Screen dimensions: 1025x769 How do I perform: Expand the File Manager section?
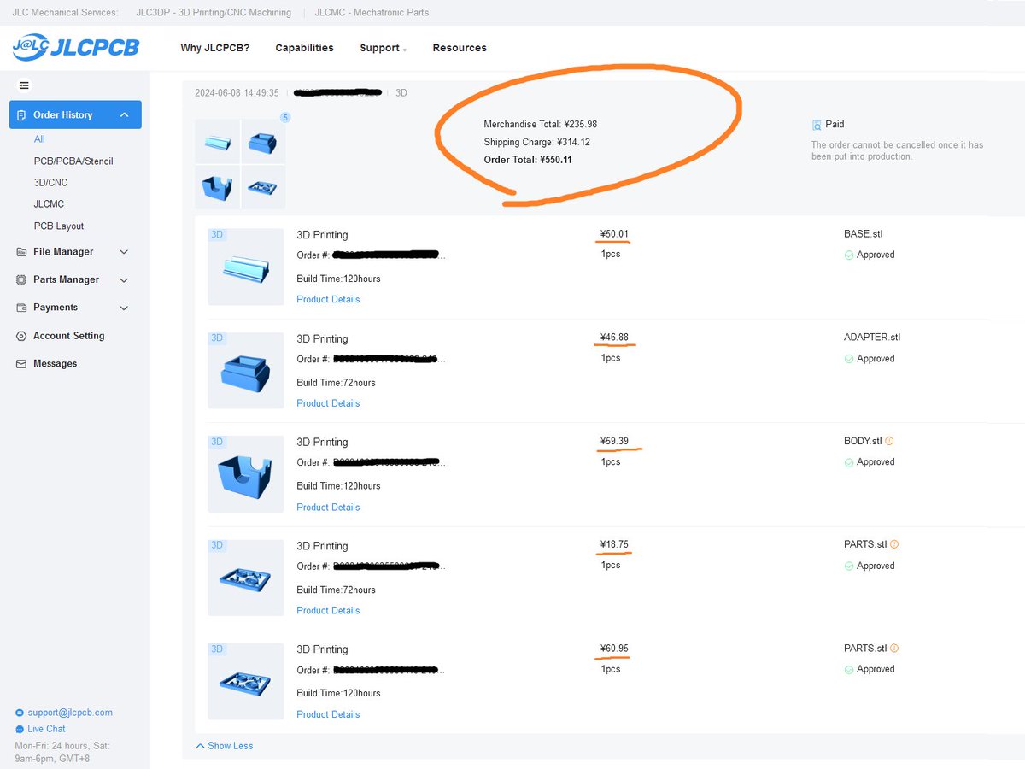click(x=124, y=252)
